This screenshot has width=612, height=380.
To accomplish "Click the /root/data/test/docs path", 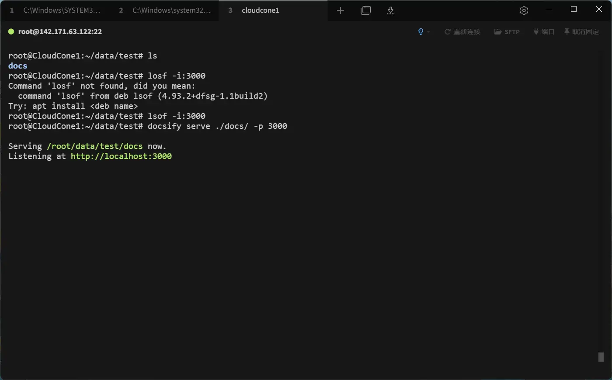I will click(94, 146).
